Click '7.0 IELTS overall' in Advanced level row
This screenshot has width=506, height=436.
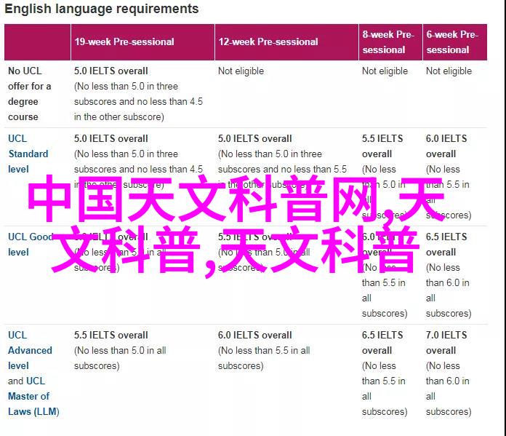click(x=446, y=343)
